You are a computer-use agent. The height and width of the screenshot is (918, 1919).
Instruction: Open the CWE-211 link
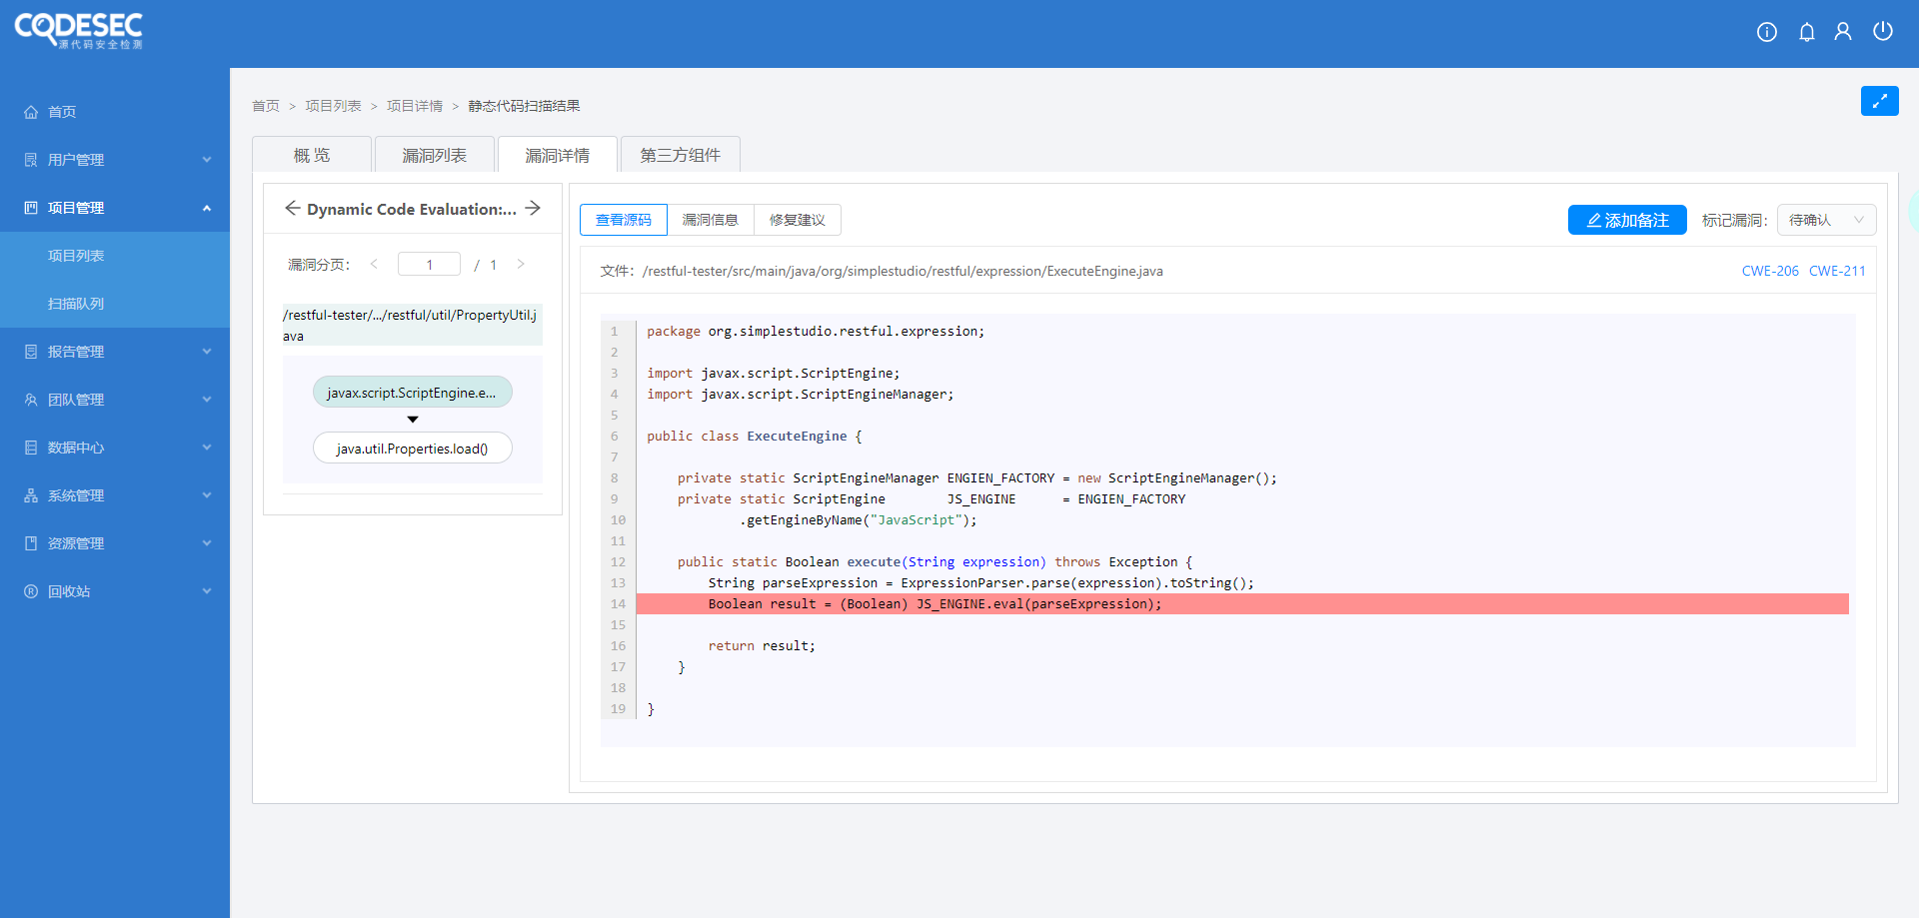pos(1837,271)
